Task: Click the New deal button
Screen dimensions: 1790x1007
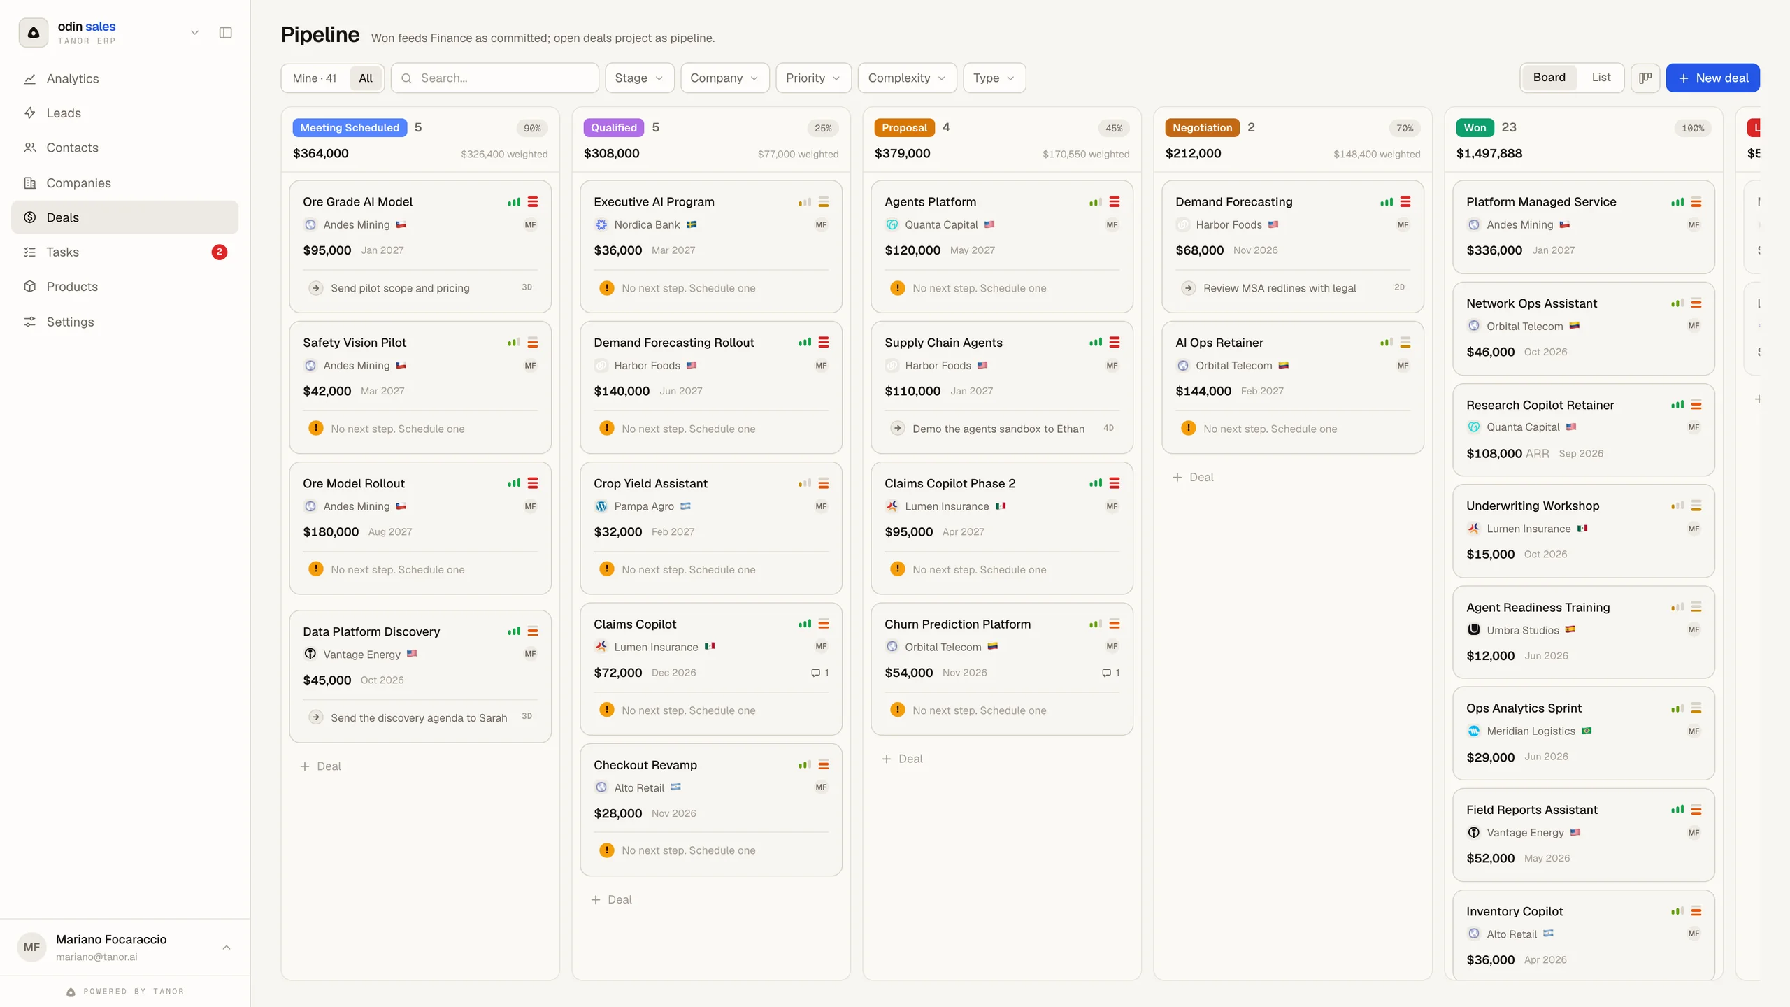Action: [1712, 78]
